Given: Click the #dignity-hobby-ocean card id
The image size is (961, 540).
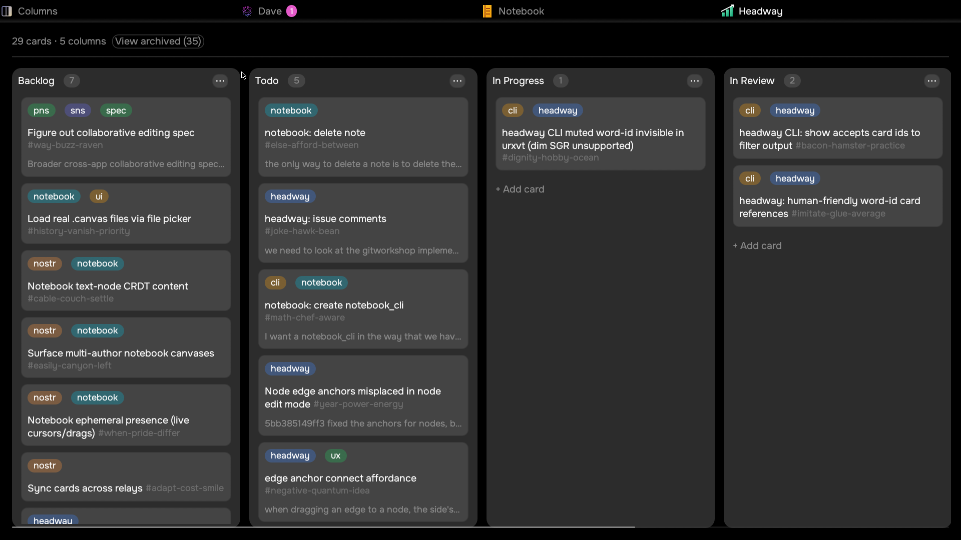Looking at the screenshot, I should (x=550, y=157).
